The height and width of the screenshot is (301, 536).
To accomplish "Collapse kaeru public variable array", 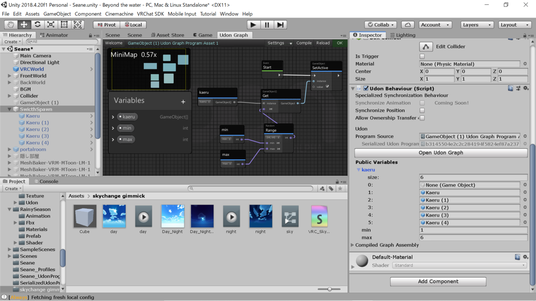I will coord(358,170).
